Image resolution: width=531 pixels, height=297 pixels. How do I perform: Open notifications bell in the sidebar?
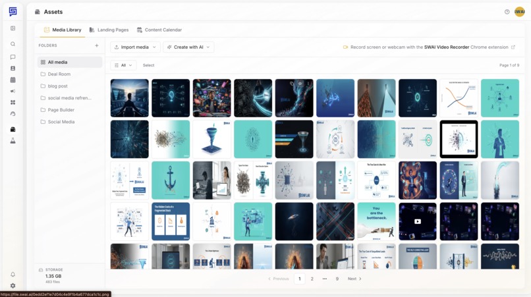[13, 275]
